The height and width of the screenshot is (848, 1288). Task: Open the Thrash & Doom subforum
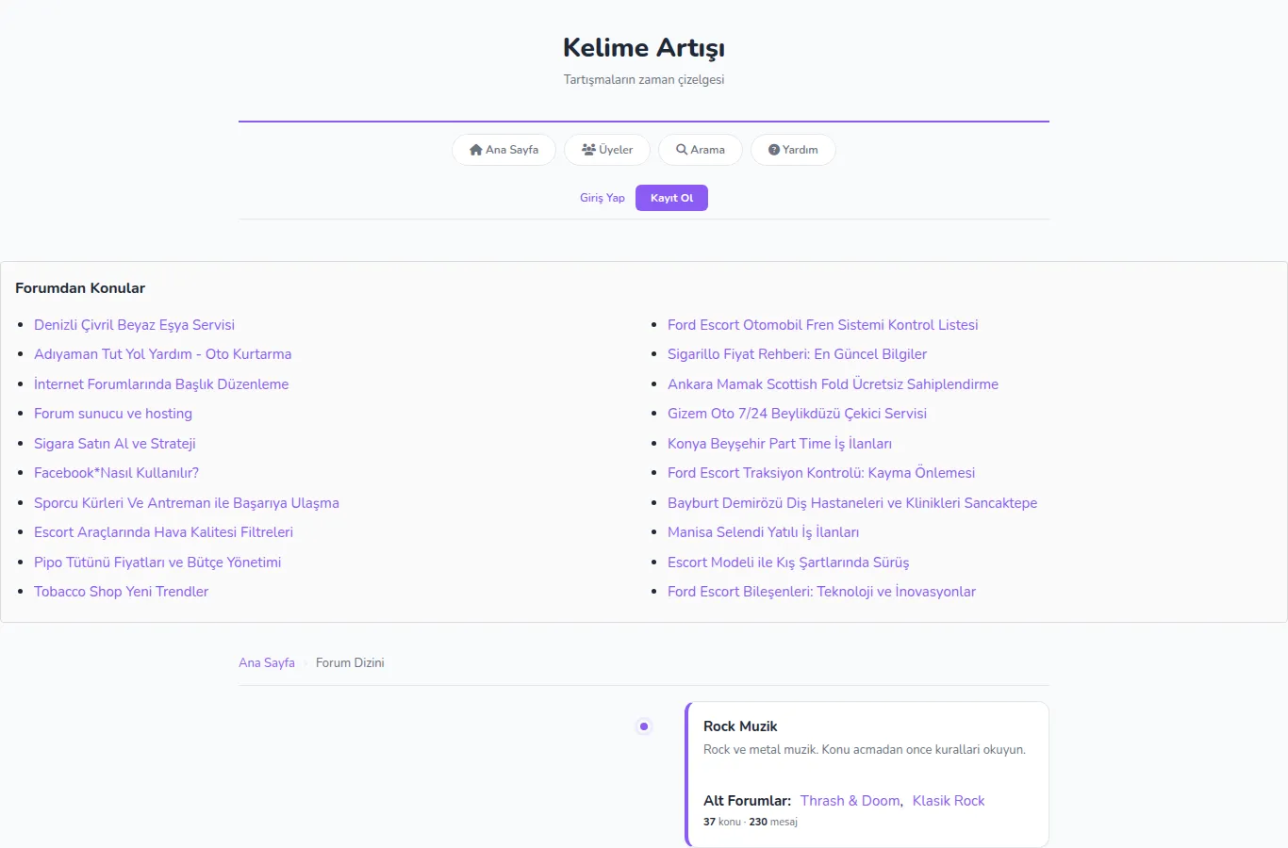click(850, 801)
